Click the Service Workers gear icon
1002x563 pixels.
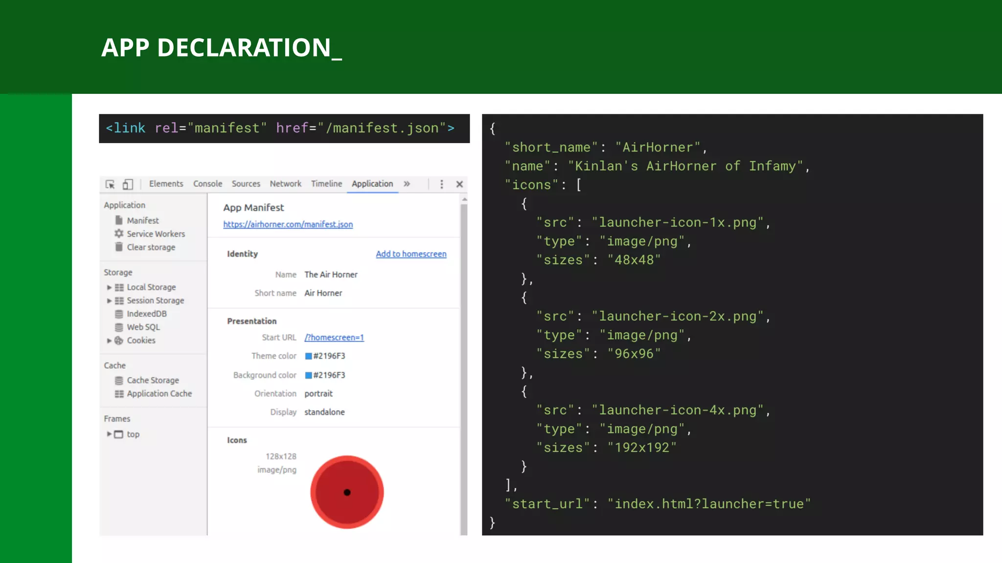point(119,234)
